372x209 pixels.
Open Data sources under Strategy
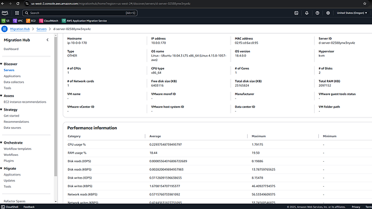[12, 128]
